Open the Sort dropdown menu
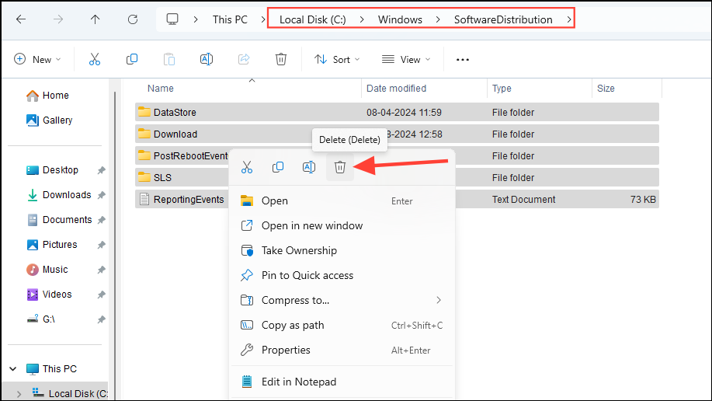 pyautogui.click(x=336, y=59)
